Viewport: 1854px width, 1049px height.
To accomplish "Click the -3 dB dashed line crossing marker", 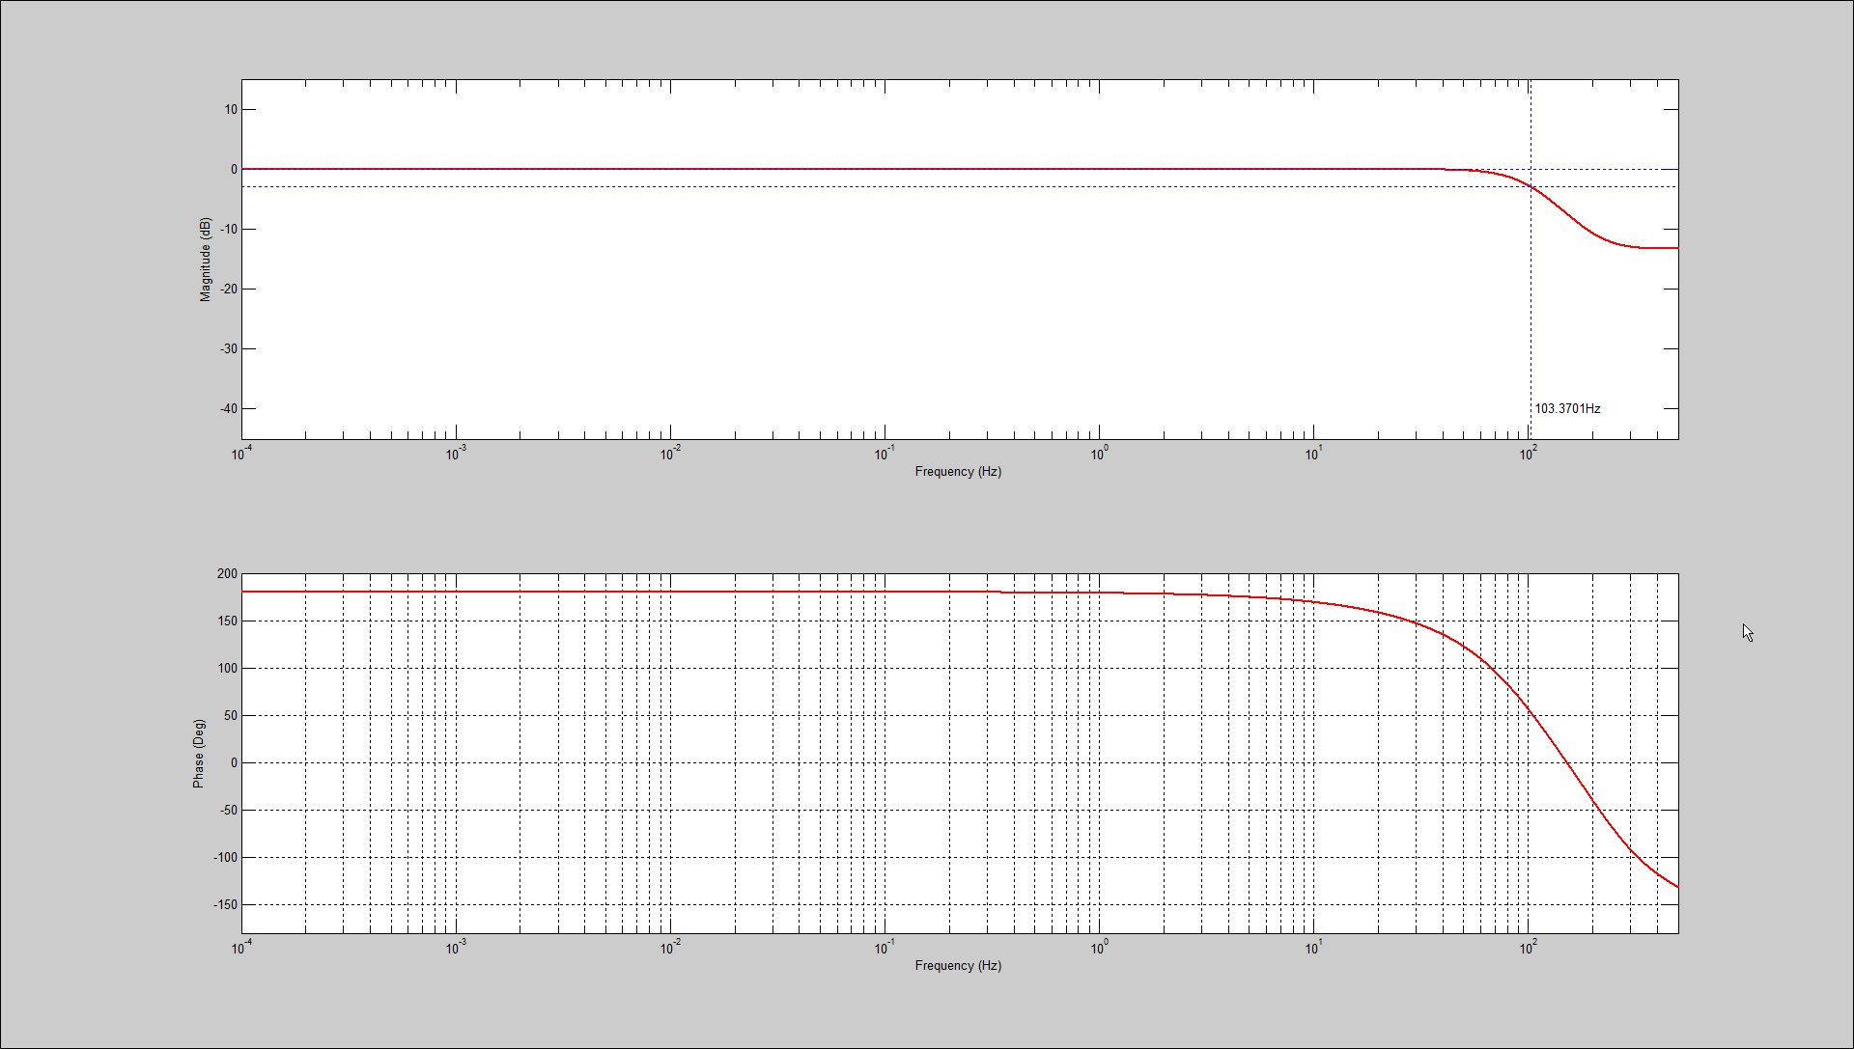I will coord(1531,186).
